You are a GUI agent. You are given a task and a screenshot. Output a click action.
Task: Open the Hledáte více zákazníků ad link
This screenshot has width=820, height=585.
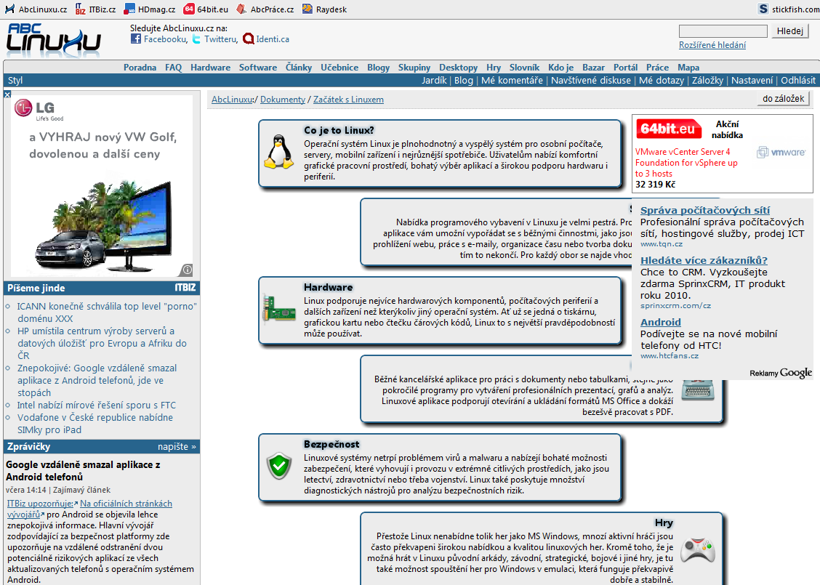[x=704, y=260]
